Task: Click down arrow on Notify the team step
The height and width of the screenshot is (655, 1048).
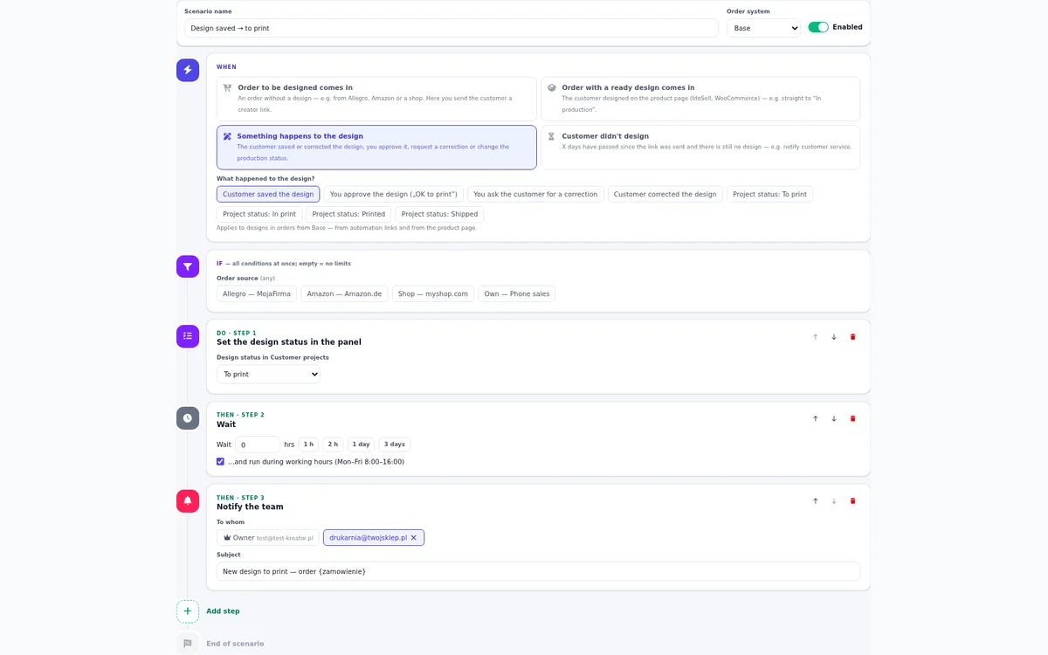Action: pyautogui.click(x=834, y=501)
